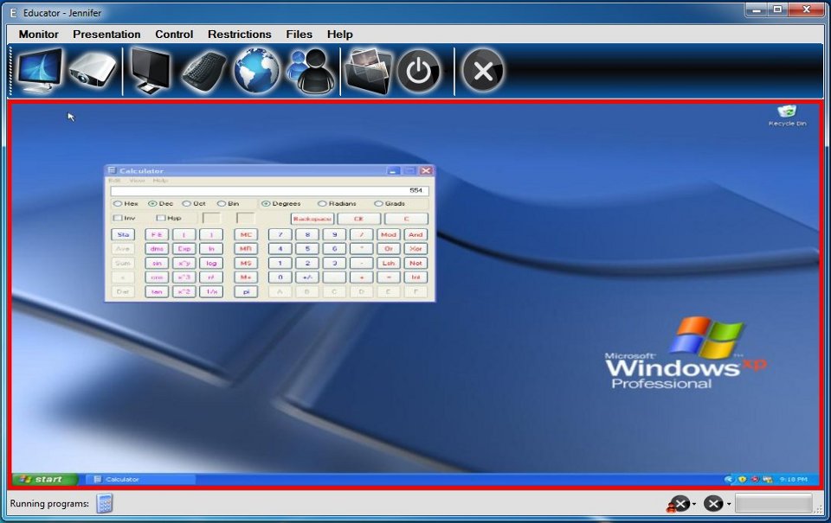The image size is (831, 523).
Task: Click the dms calculator button
Action: [x=157, y=249]
